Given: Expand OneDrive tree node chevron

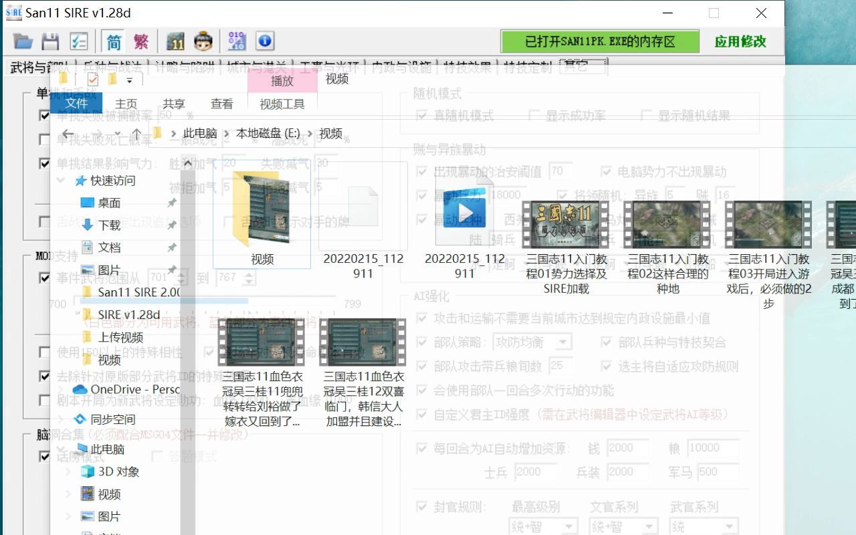Looking at the screenshot, I should click(62, 389).
